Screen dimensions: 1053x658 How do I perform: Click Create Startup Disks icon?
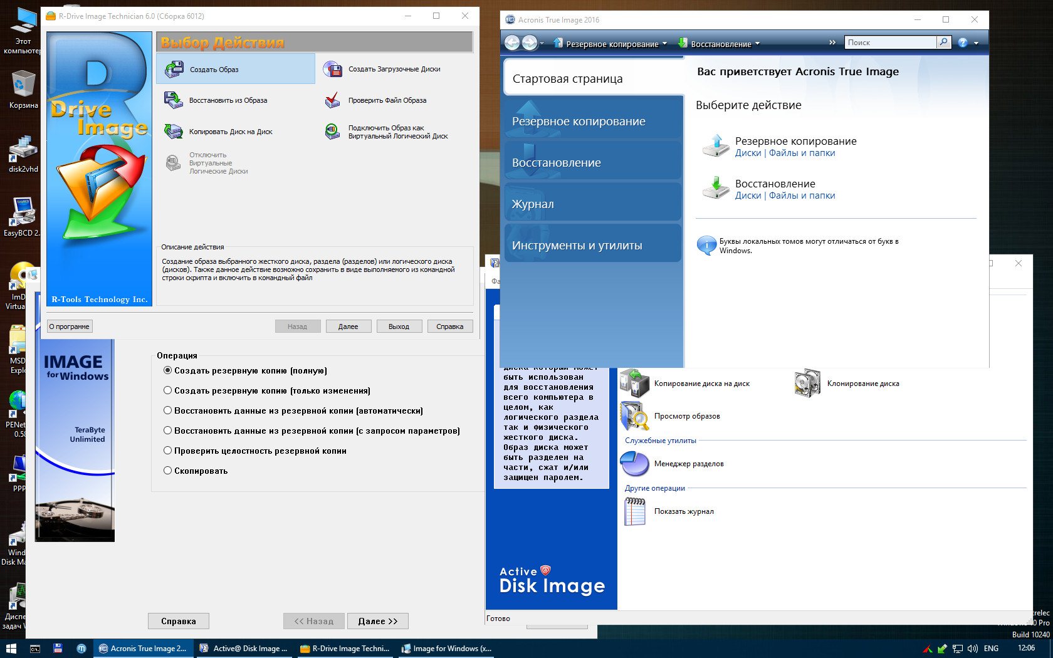333,69
